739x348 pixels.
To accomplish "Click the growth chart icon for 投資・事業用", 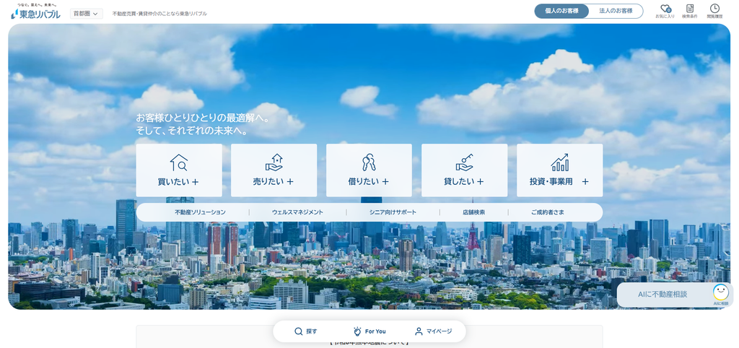I will (x=559, y=162).
